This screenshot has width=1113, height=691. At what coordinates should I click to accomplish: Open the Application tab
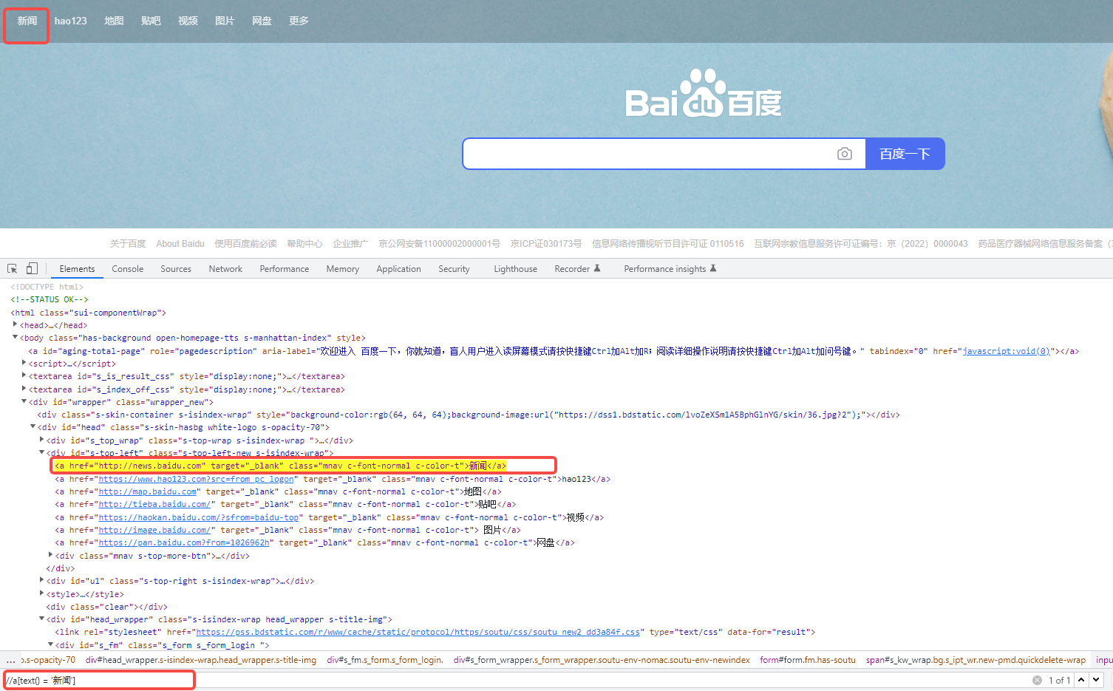tap(398, 269)
